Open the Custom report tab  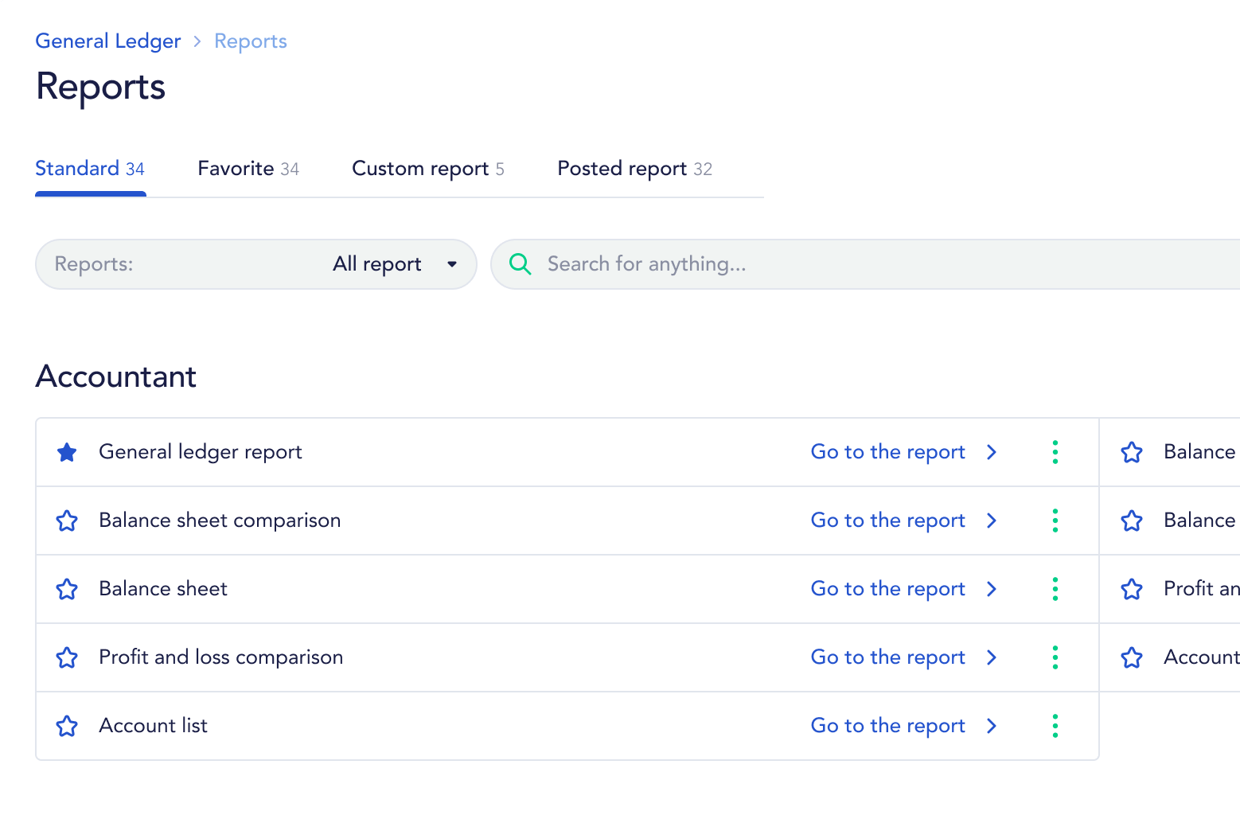click(x=427, y=169)
